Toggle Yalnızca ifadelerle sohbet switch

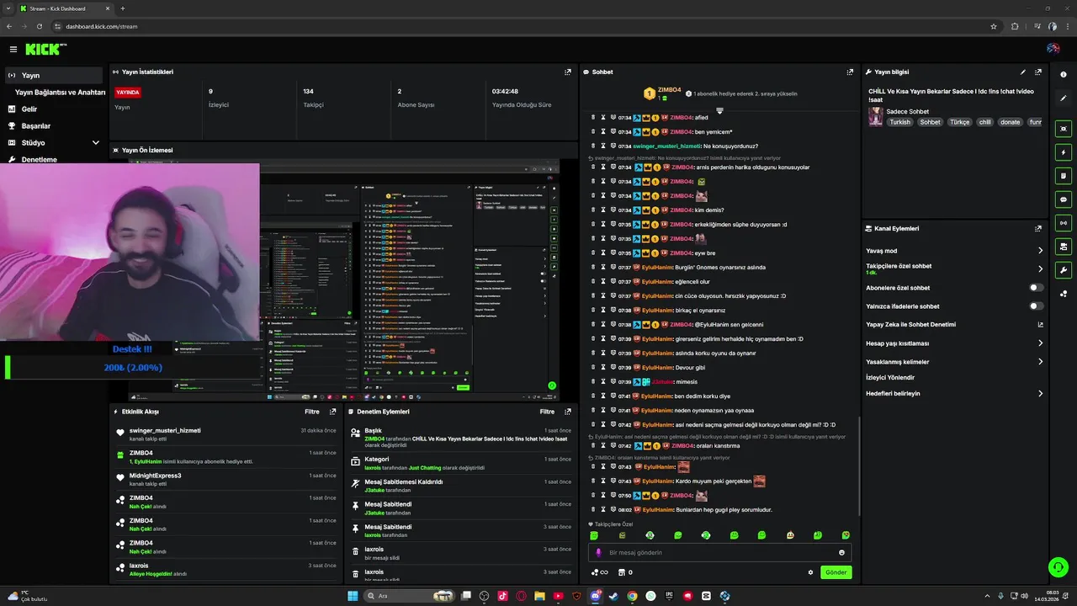(x=1037, y=306)
